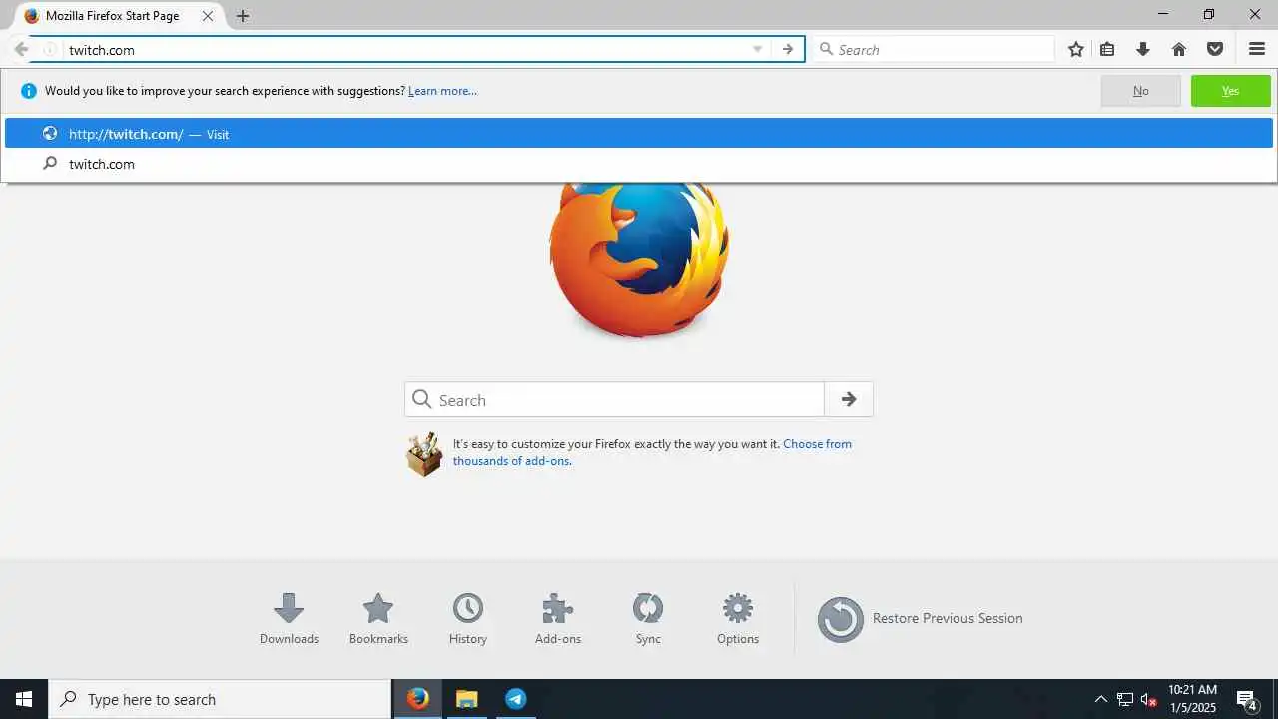Open File Explorer from taskbar
The width and height of the screenshot is (1278, 719).
(466, 699)
